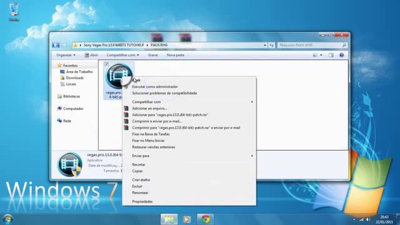This screenshot has height=225, width=400.
Task: Click the search magnifier icon
Action: [344, 45]
